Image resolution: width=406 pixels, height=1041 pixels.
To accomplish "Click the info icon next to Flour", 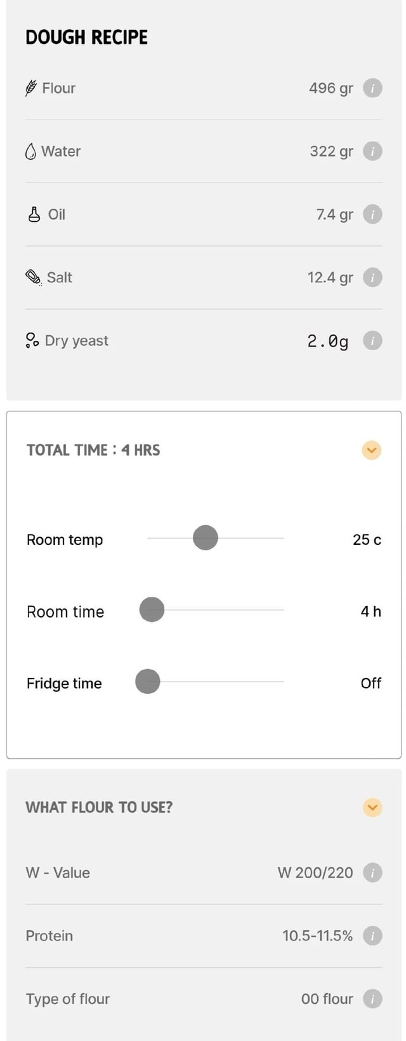I will (x=372, y=88).
